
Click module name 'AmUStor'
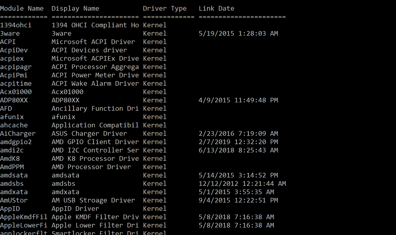click(x=14, y=200)
